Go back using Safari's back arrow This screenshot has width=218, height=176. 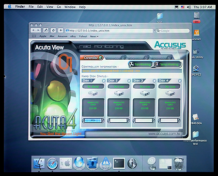[x=33, y=30]
